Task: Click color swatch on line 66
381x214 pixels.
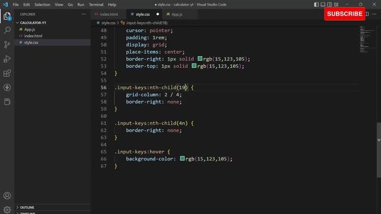Action: coord(182,159)
